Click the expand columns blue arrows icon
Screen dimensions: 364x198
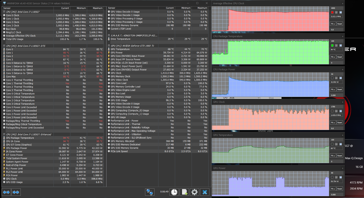point(6,192)
